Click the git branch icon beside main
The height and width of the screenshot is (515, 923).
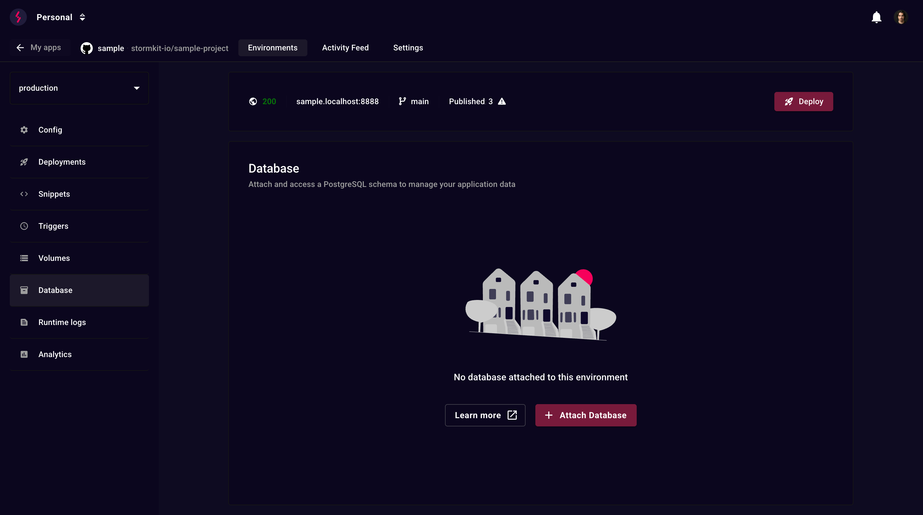click(402, 101)
